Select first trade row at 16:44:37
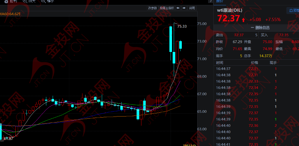This screenshot has width=299, height=146. [x=246, y=69]
